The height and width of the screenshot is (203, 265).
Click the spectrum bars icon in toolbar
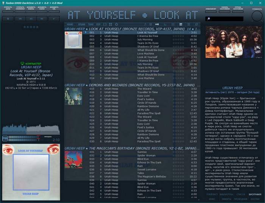(x=165, y=25)
